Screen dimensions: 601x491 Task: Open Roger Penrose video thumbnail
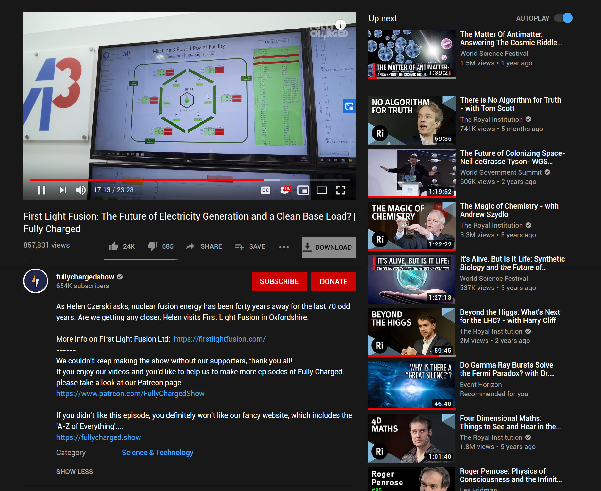click(x=412, y=479)
